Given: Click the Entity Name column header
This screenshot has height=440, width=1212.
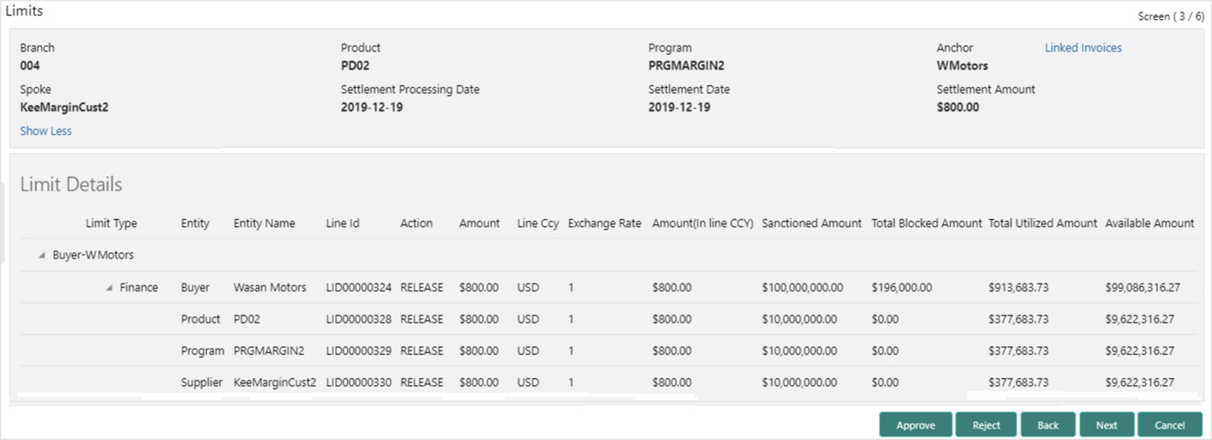Looking at the screenshot, I should point(264,223).
